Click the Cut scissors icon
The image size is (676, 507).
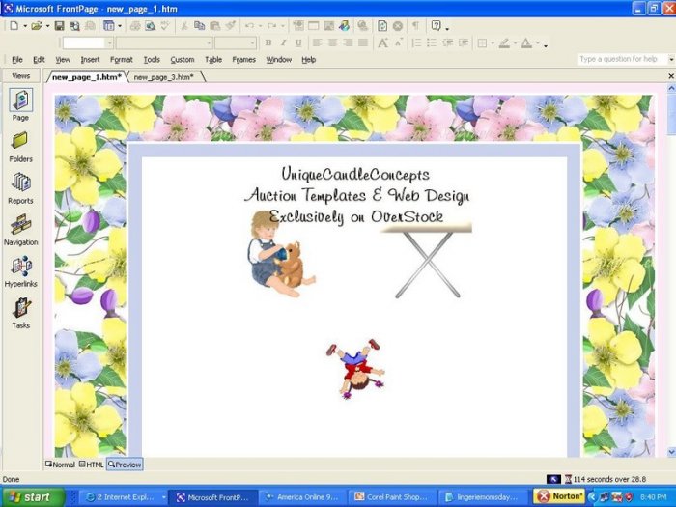click(184, 26)
